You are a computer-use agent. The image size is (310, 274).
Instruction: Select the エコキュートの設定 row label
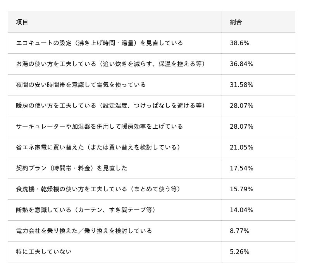(x=99, y=43)
